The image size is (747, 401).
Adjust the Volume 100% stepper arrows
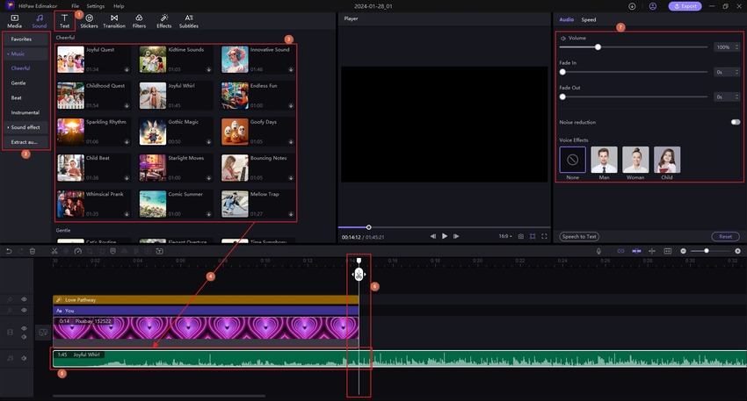tap(737, 47)
